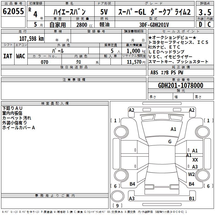
Task: Click the lot number 62055
Action: [x=13, y=11]
